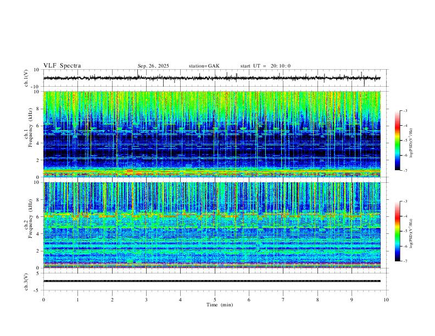Select the date text 'Sep. 26, 2025'
Screen dimensions: 435x336
click(153, 66)
